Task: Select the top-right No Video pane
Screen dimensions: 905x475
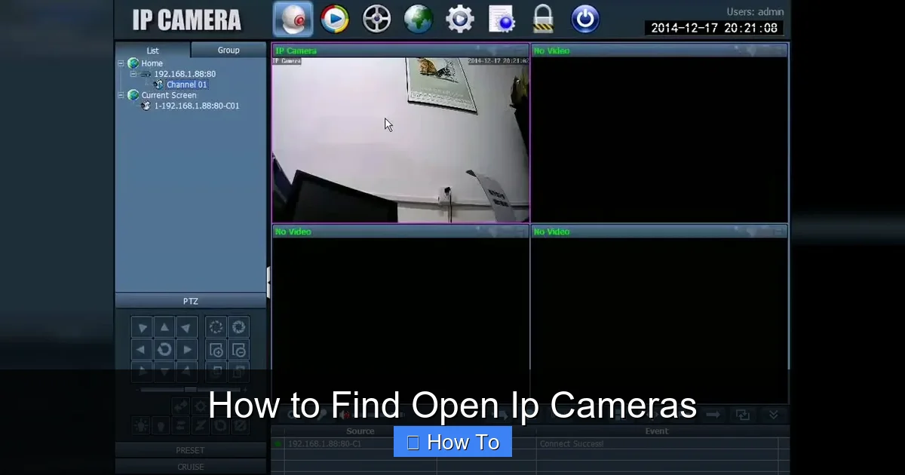Action: coord(659,133)
